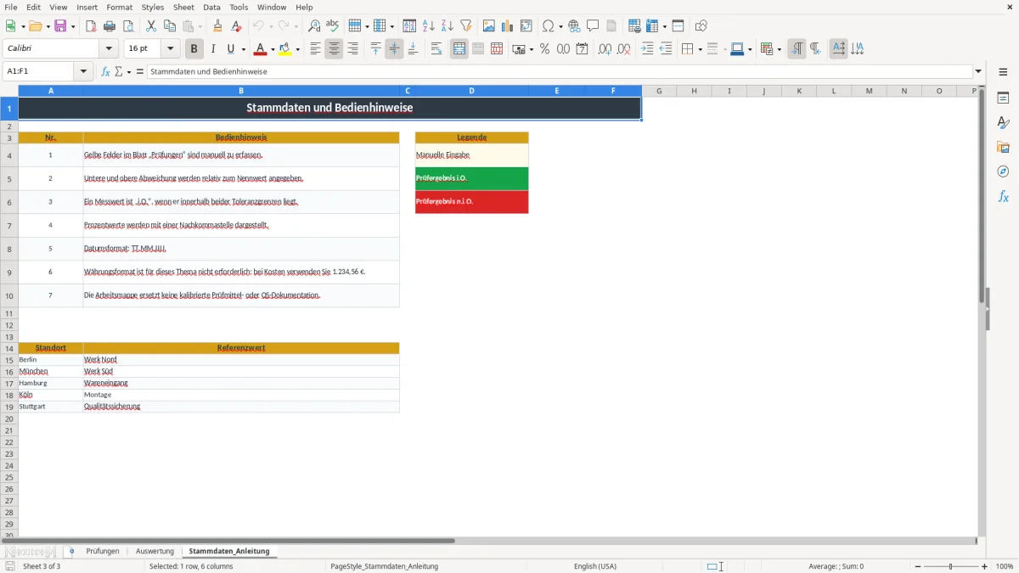Run the spelling check
This screenshot has width=1019, height=573.
(333, 26)
